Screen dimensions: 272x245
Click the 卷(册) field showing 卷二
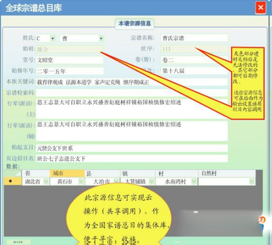(x=194, y=60)
